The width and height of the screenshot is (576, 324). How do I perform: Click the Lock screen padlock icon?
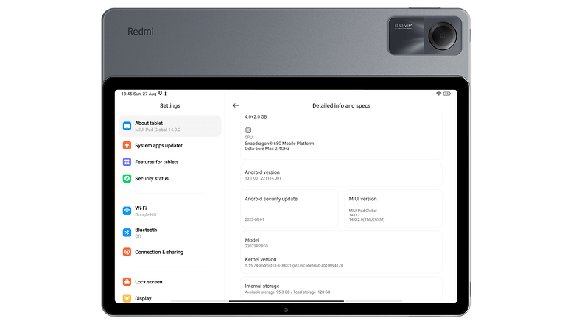[127, 282]
